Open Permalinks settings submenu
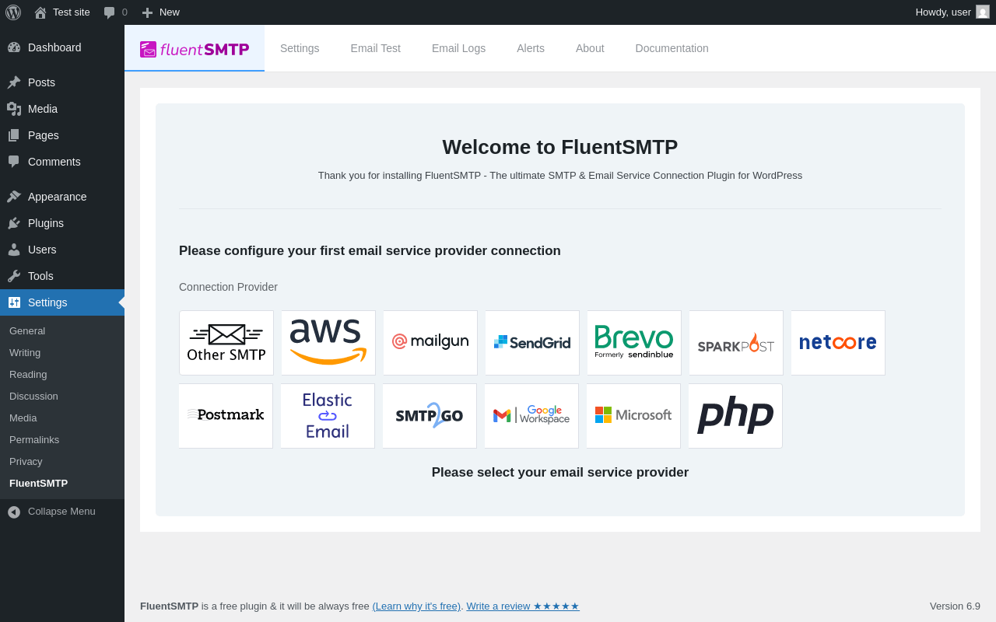The image size is (996, 622). click(62, 439)
